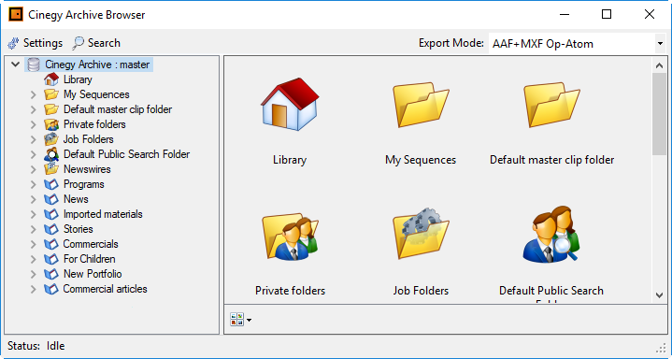672x359 pixels.
Task: Expand Default master clip folder node
Action: 34,109
